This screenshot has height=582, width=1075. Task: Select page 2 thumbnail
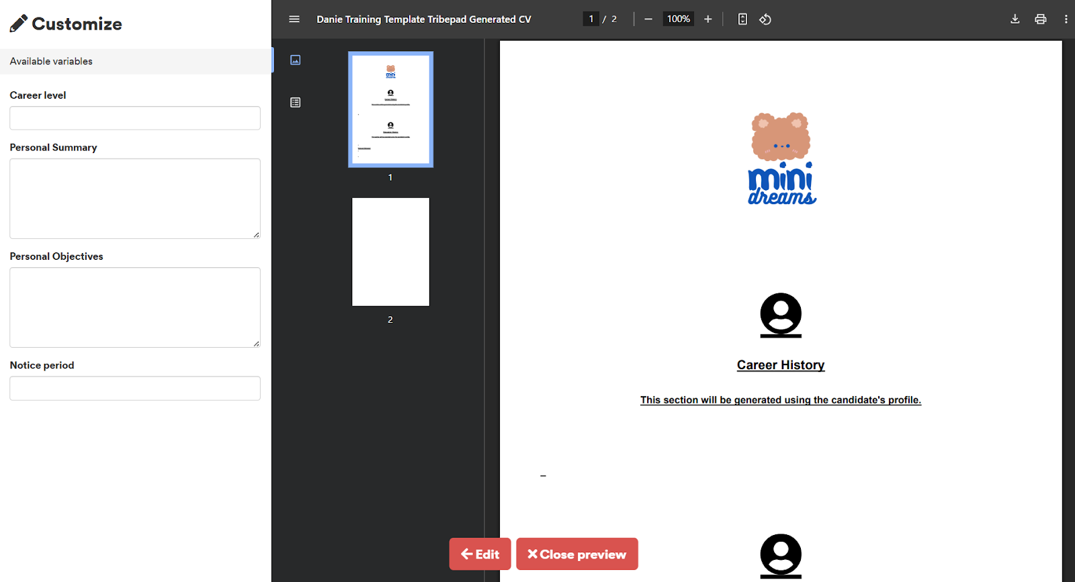click(x=390, y=252)
